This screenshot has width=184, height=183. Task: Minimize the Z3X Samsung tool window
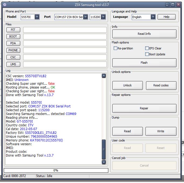point(167,5)
